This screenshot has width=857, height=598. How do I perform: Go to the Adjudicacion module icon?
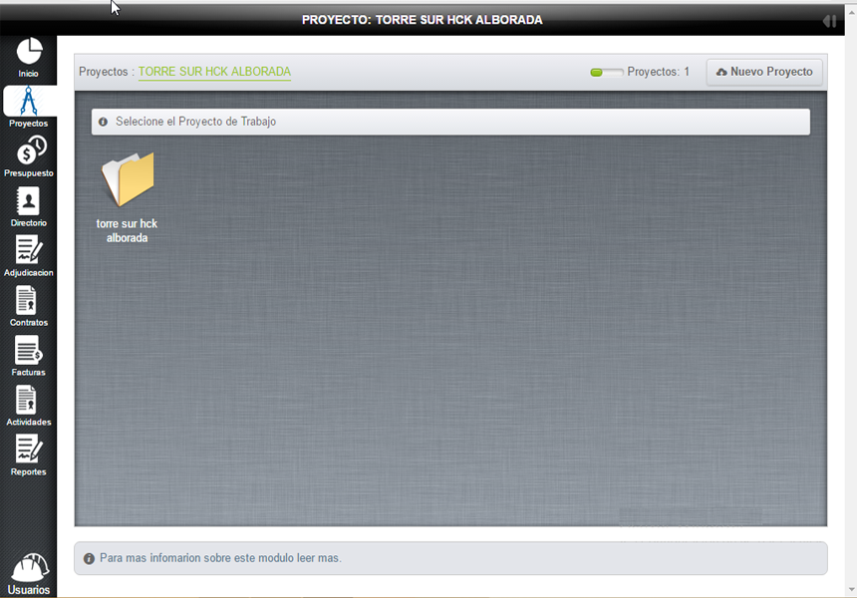pyautogui.click(x=29, y=251)
